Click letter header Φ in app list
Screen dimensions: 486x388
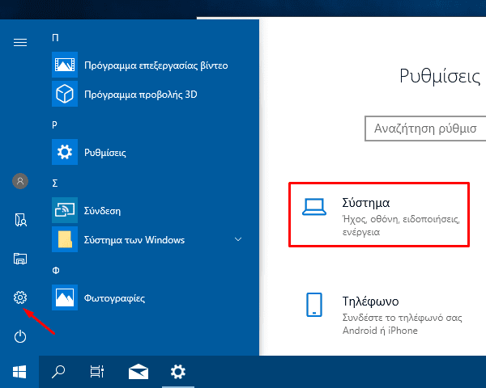pyautogui.click(x=56, y=271)
